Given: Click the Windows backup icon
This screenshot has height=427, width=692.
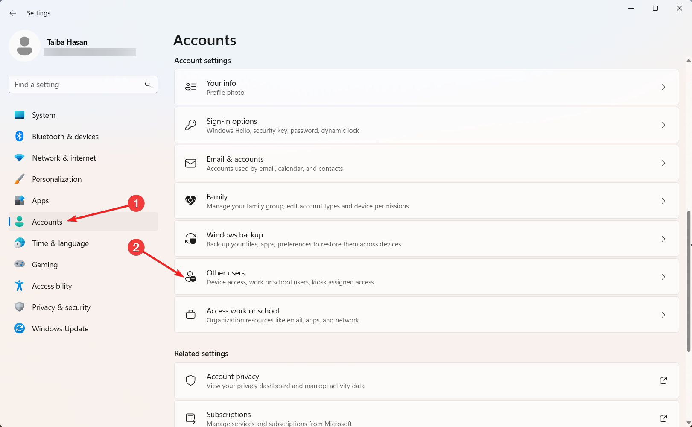Looking at the screenshot, I should [190, 239].
